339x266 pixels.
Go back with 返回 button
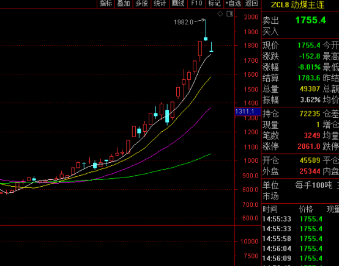[251, 4]
